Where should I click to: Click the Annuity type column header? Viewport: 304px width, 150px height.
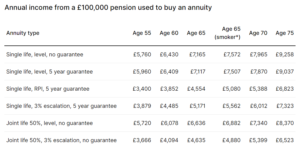click(x=23, y=33)
